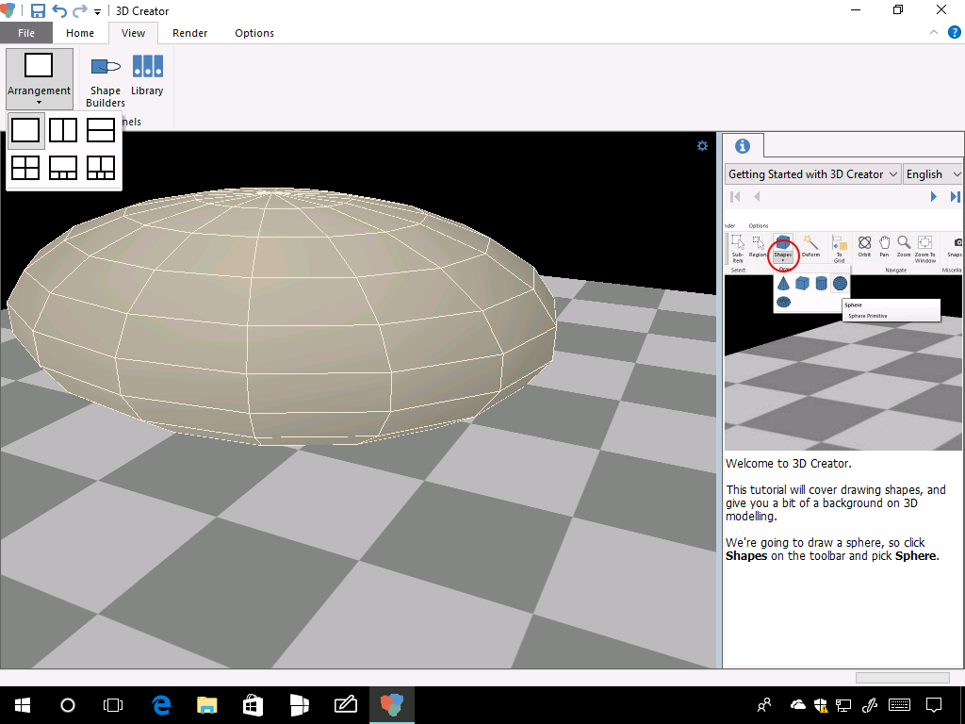Choose the single viewport arrangement
This screenshot has width=965, height=724.
25,130
